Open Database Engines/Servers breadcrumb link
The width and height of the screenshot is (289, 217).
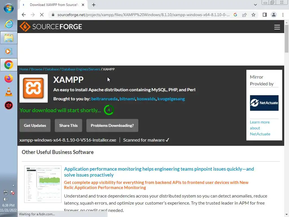pyautogui.click(x=81, y=69)
